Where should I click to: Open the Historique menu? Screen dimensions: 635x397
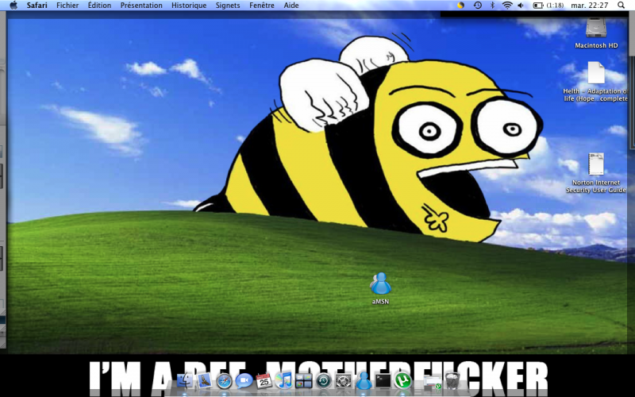(x=189, y=6)
